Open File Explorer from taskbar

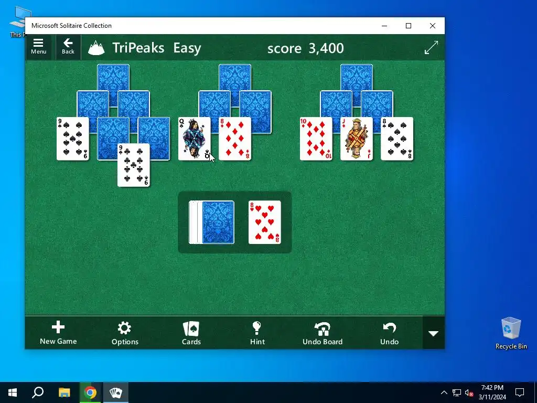[x=64, y=393]
